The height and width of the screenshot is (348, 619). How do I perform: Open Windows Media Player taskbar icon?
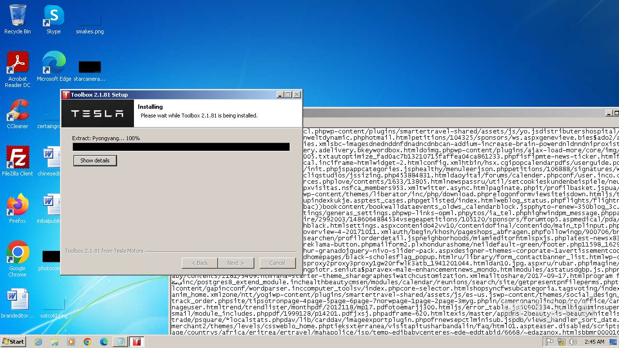[71, 342]
